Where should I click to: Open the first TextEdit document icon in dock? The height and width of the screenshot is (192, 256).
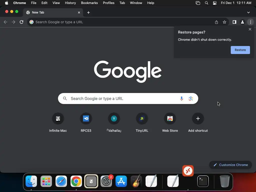tap(151, 181)
